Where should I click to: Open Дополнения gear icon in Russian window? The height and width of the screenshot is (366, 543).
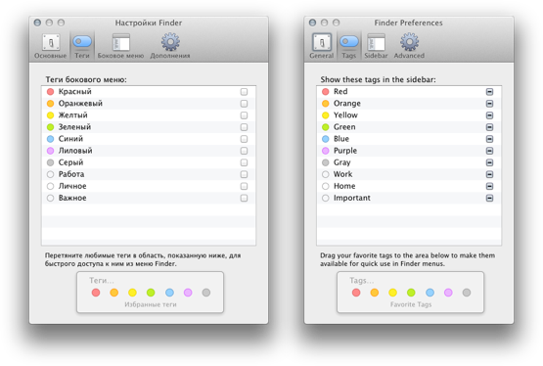[x=170, y=46]
